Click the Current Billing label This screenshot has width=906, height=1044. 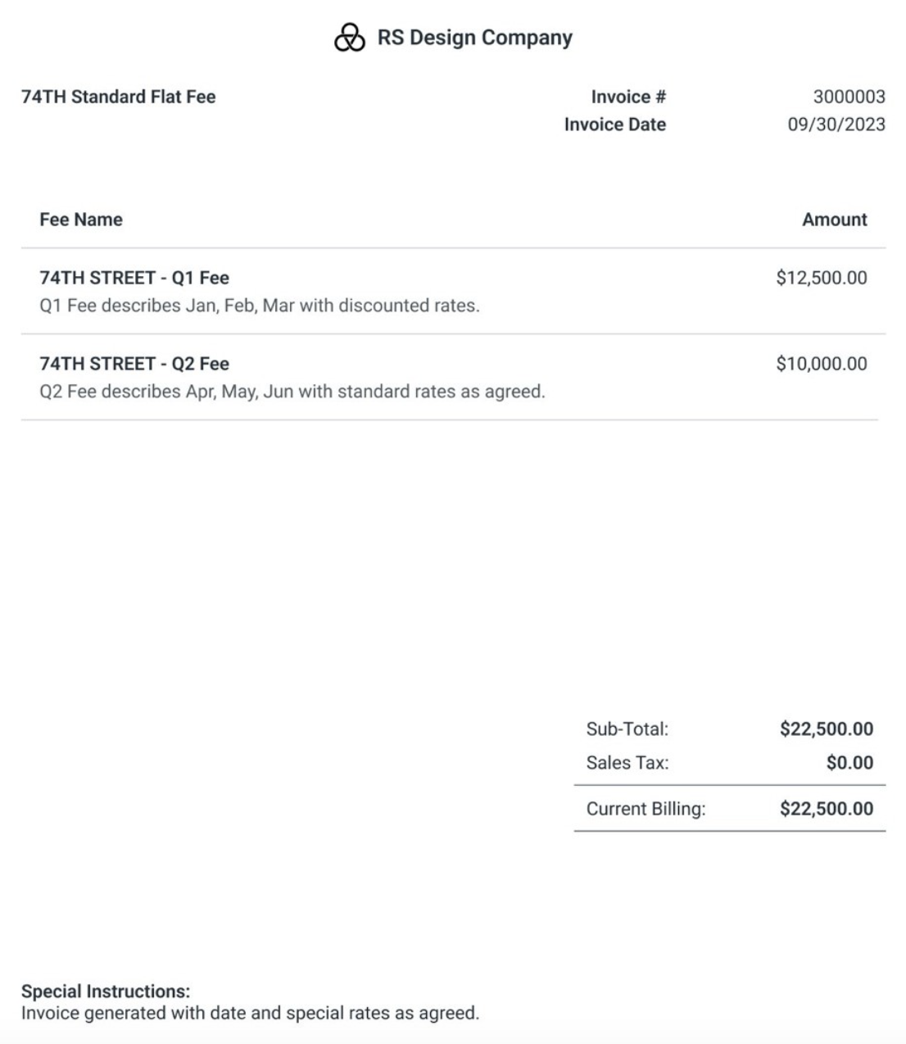(646, 809)
